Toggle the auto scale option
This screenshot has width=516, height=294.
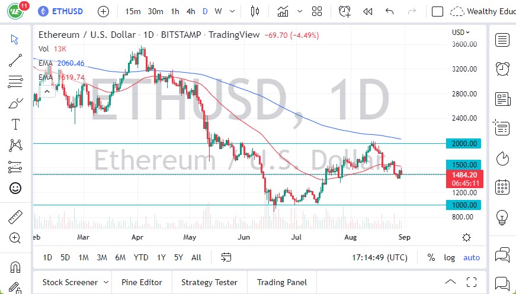[472, 257]
